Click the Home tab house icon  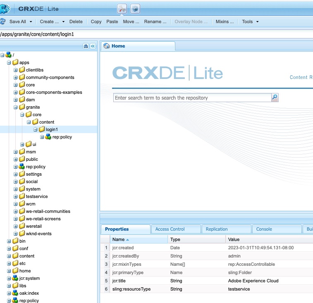pos(106,46)
